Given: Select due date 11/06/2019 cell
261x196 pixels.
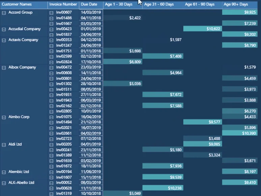Looking at the screenshot, I should coord(91,171).
